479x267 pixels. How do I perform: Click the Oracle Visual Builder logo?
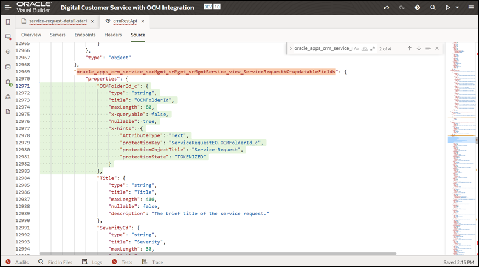point(33,7)
